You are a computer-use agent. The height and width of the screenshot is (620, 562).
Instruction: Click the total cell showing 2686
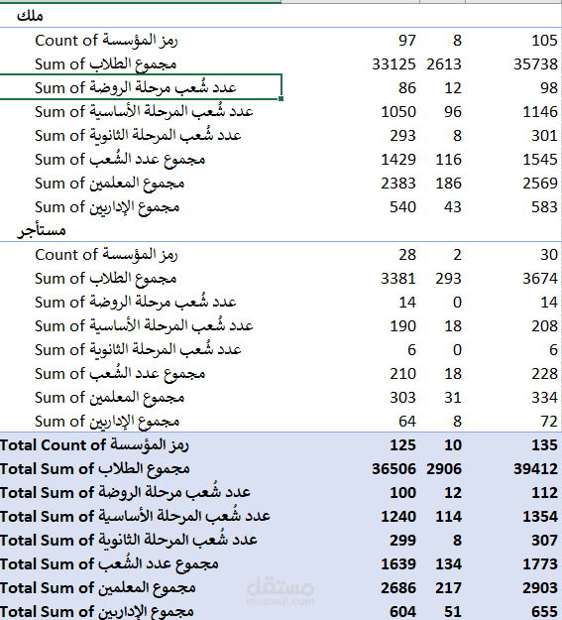tap(398, 588)
